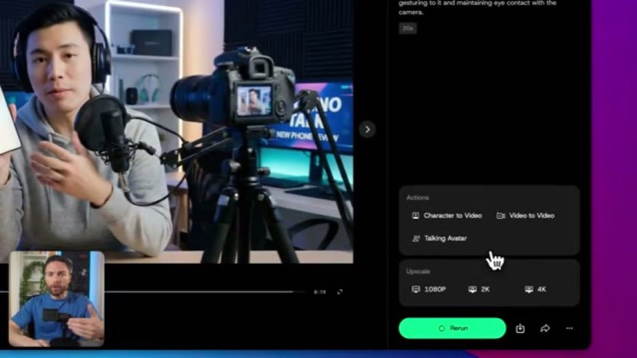Click the Talking Avatar person icon
This screenshot has width=637, height=358.
pyautogui.click(x=416, y=238)
